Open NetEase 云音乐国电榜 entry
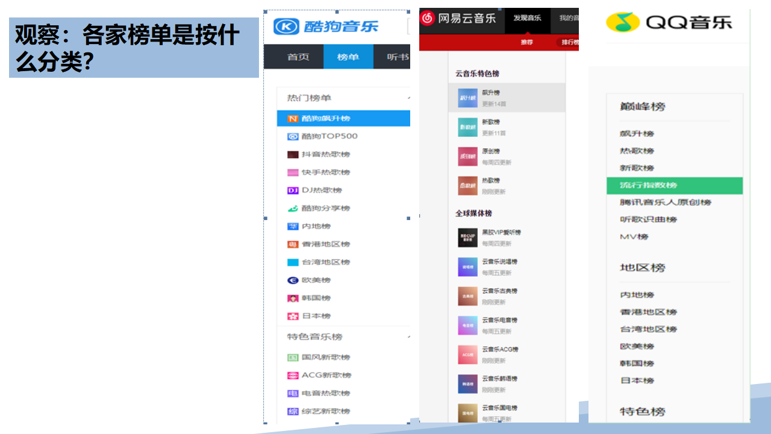The width and height of the screenshot is (771, 434). click(507, 413)
